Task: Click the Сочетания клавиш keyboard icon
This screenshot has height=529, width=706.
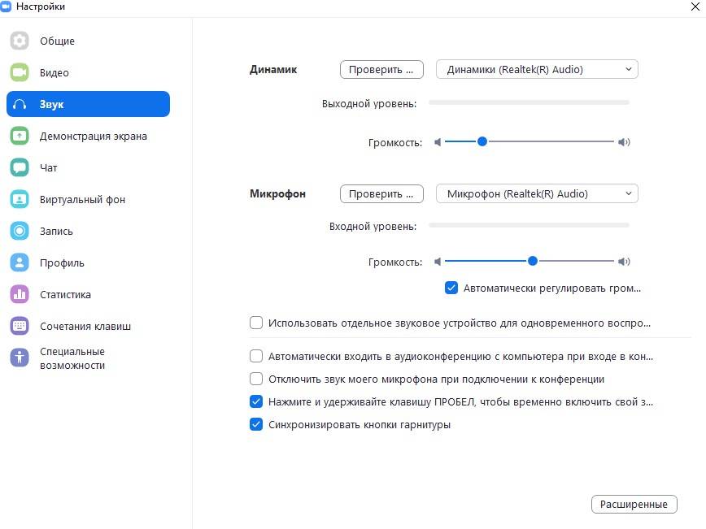Action: [x=20, y=326]
